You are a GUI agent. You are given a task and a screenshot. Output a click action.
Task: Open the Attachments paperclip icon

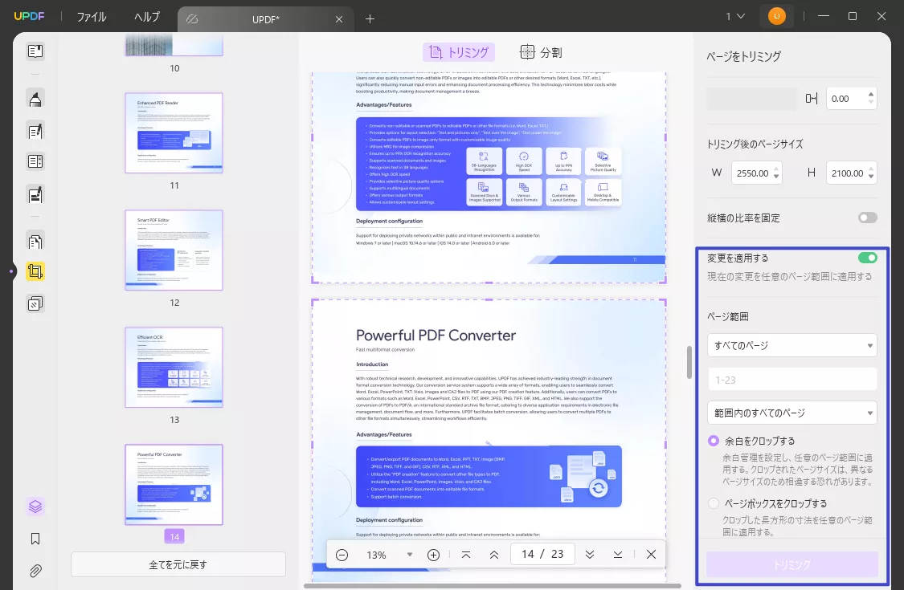tap(35, 571)
